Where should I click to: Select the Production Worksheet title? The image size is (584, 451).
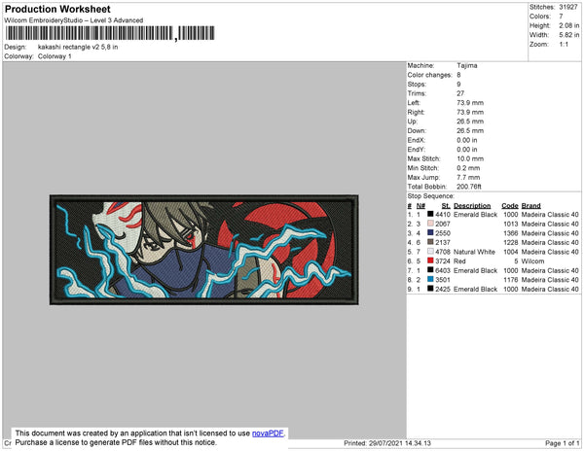click(57, 10)
